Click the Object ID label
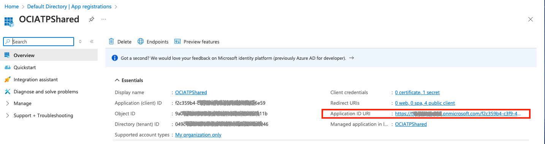This screenshot has width=545, height=144. click(125, 114)
